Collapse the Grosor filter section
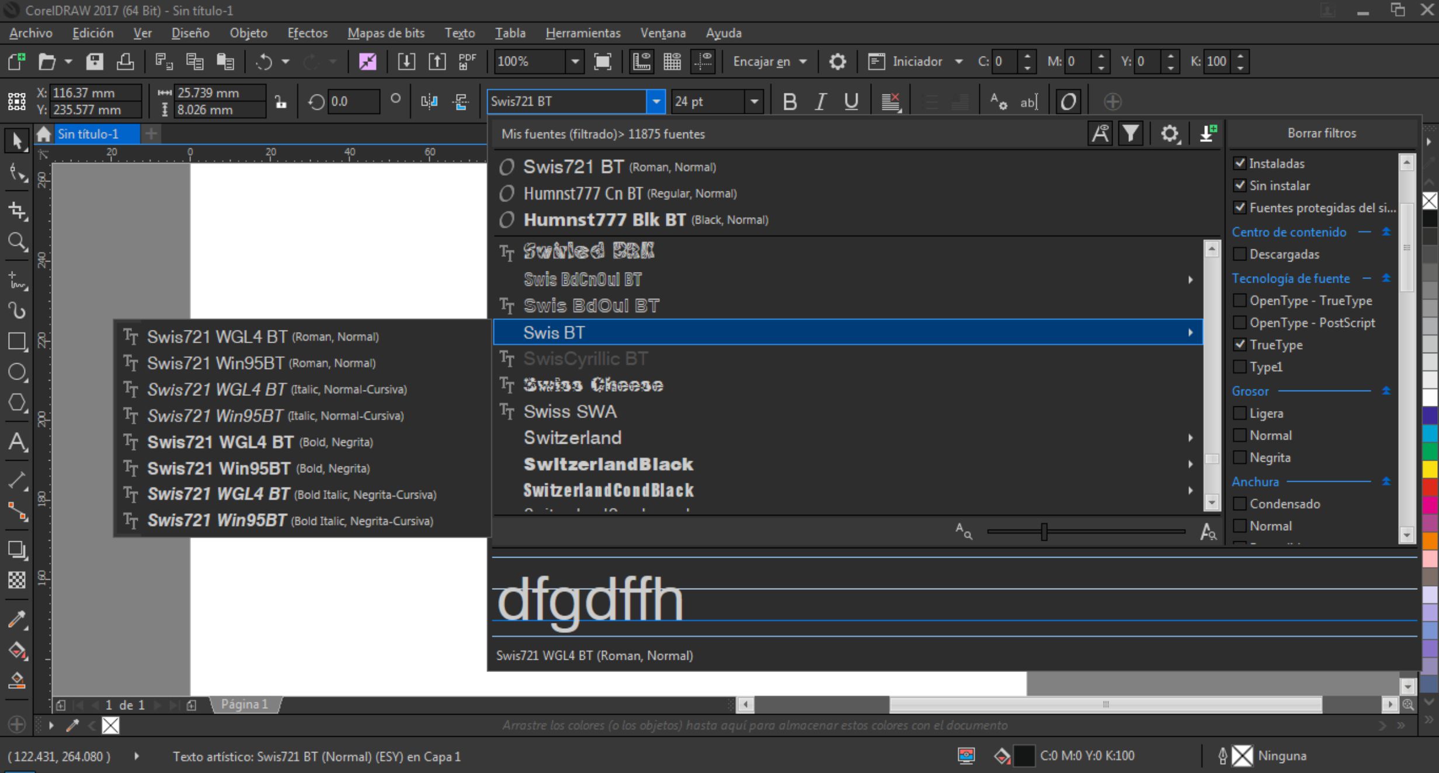 coord(1386,391)
